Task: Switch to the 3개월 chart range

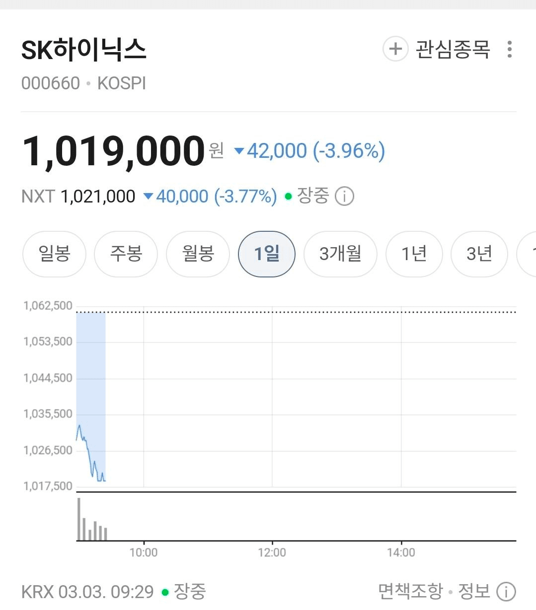Action: [340, 254]
